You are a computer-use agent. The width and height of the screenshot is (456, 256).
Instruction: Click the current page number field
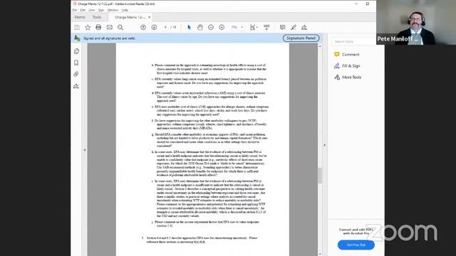pos(165,27)
